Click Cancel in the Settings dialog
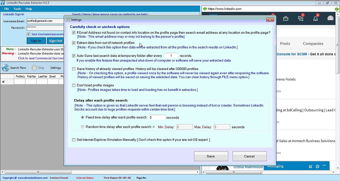This screenshot has width=340, height=181. (249, 156)
